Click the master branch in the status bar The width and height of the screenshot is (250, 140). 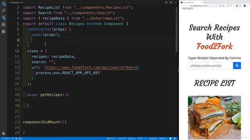tap(6, 138)
